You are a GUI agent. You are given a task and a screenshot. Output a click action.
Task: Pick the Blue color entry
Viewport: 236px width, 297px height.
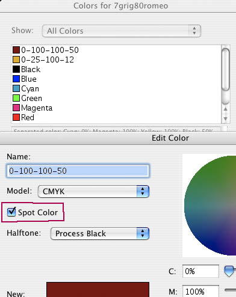116,79
